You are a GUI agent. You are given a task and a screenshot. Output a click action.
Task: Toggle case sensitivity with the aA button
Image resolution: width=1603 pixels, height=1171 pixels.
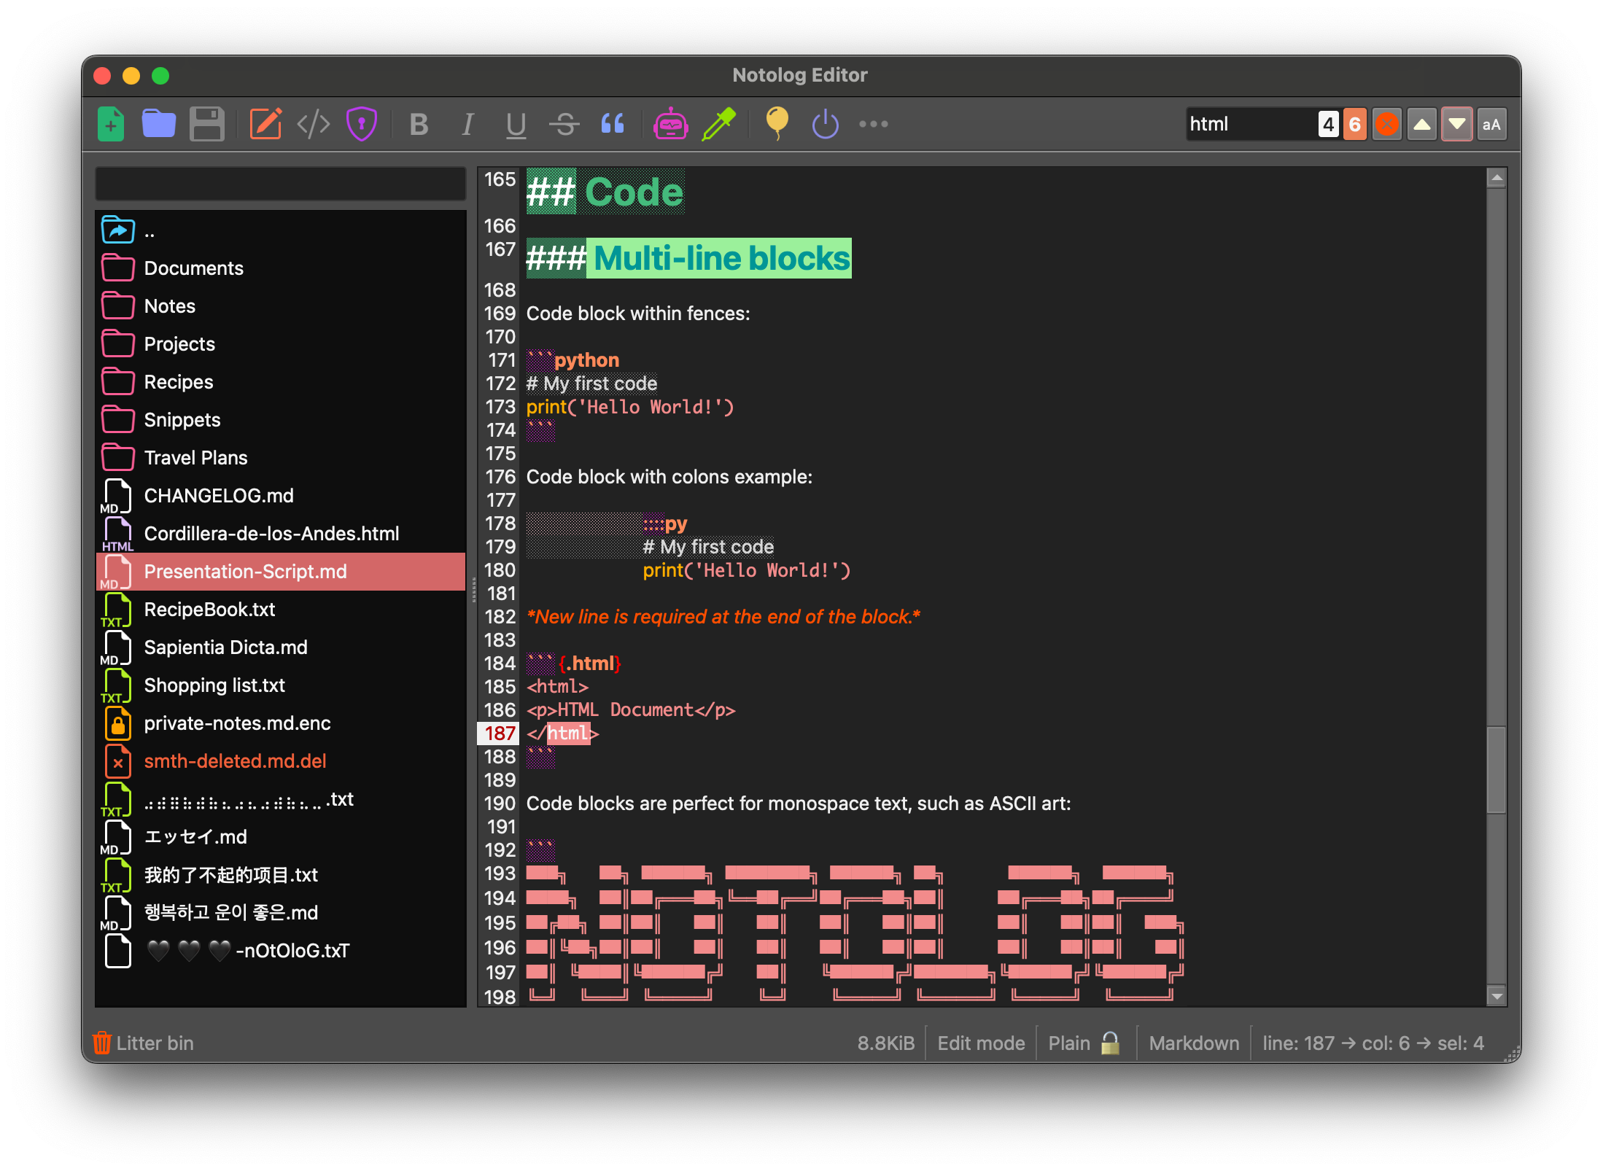(x=1491, y=125)
